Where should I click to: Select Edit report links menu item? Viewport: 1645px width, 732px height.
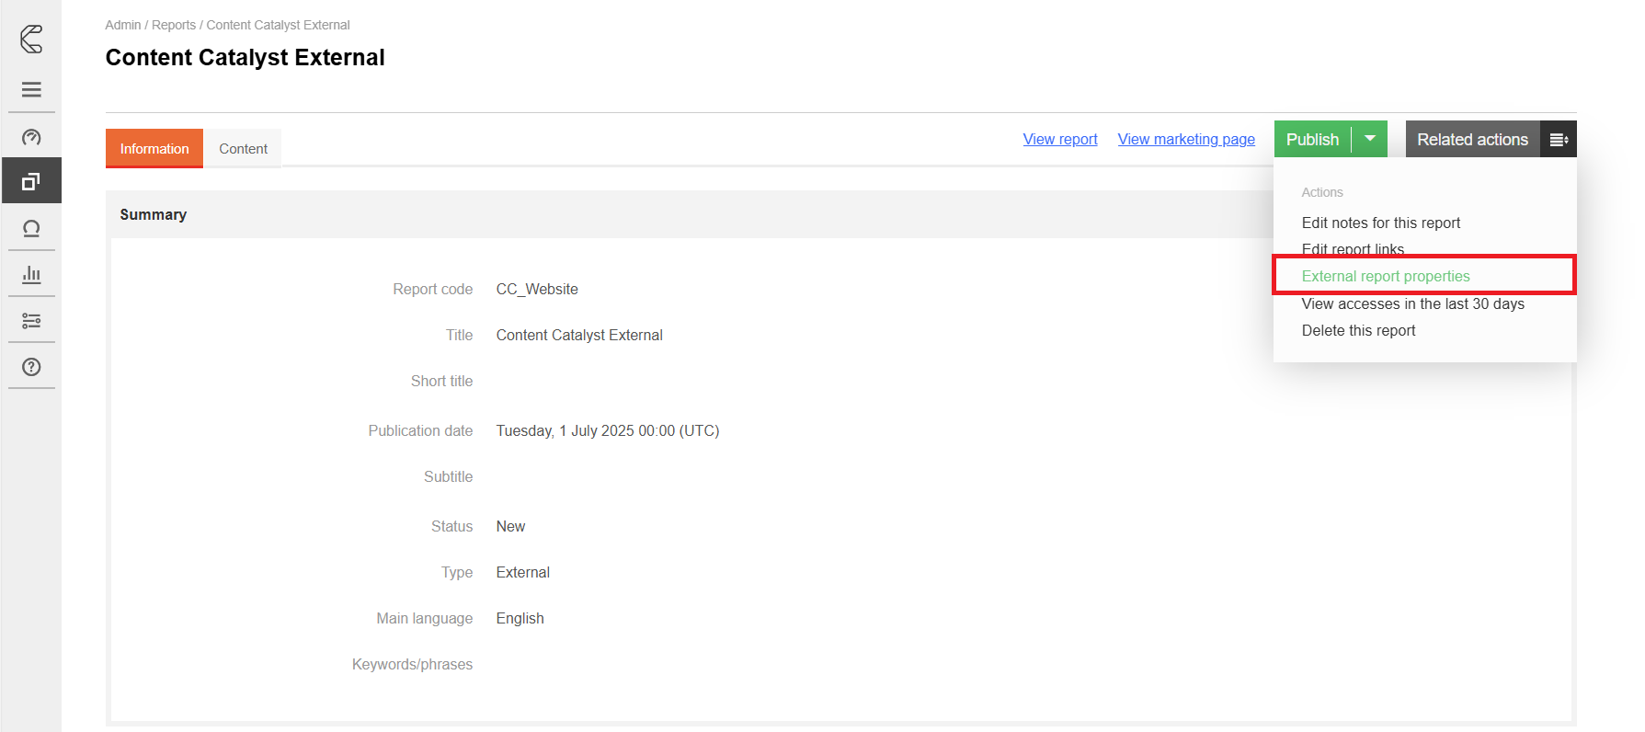pos(1353,249)
